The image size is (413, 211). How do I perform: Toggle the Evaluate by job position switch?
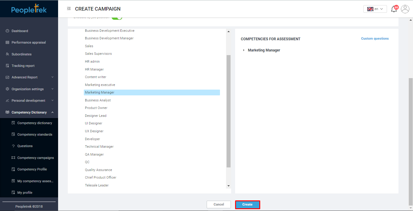tap(117, 18)
